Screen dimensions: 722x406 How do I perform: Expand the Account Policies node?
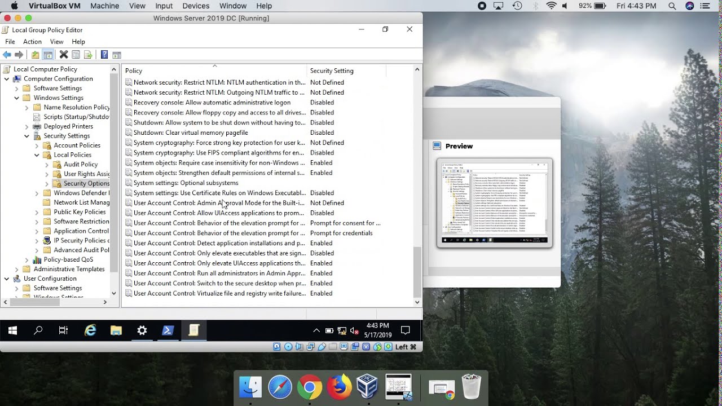point(37,145)
